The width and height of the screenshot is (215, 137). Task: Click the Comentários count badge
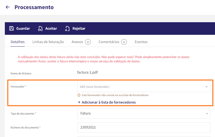[x=124, y=42]
